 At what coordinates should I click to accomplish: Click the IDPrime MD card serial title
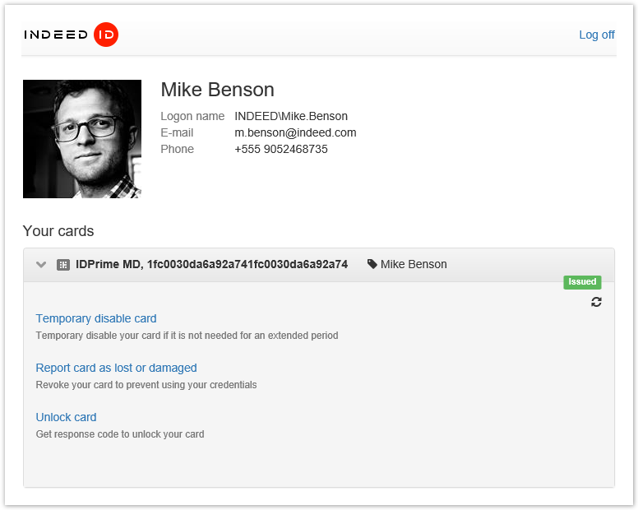click(211, 264)
